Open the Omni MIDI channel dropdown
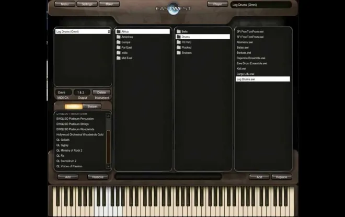 63,93
